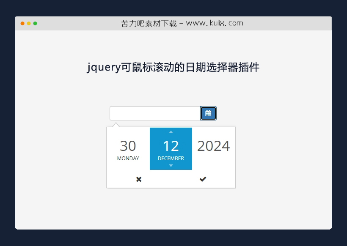Select the highlighted month 12
347x246 pixels.
[x=171, y=146]
